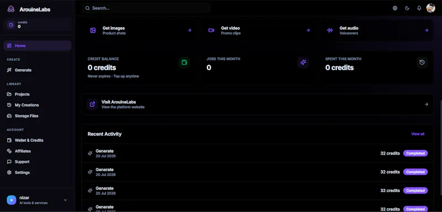Open the user avatar menu
This screenshot has width=442, height=212.
(430, 8)
